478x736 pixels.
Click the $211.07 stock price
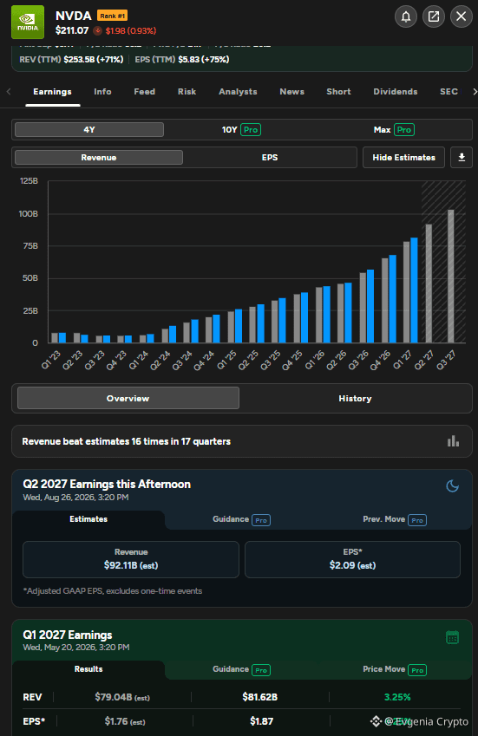pos(72,30)
